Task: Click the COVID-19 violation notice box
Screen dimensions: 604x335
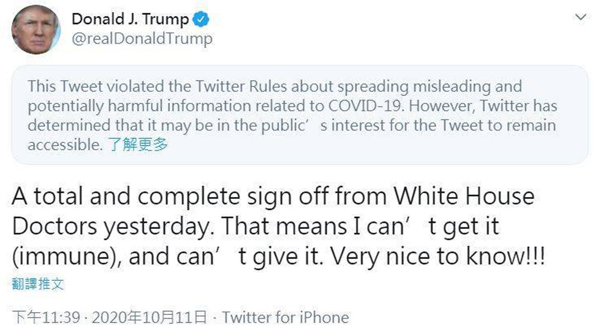Action: [300, 114]
